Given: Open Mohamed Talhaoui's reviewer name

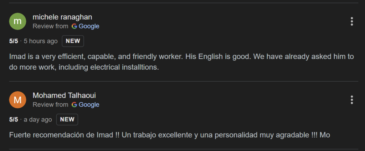Looking at the screenshot, I should tap(64, 96).
